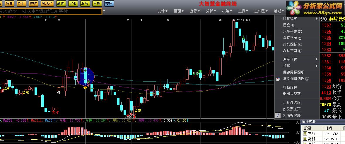Click the 服务 button
Screen dimensions: 345x144
[85, 3]
